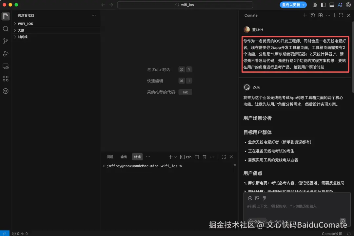Click the Tab key hint for 采纳推荐的代码
This screenshot has height=236, width=354.
(185, 92)
